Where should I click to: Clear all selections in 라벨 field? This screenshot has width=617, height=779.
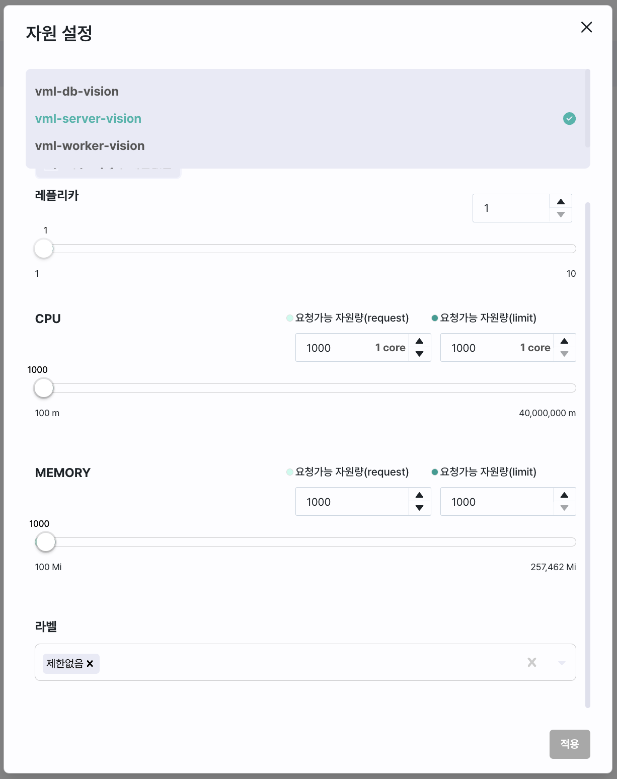tap(532, 662)
